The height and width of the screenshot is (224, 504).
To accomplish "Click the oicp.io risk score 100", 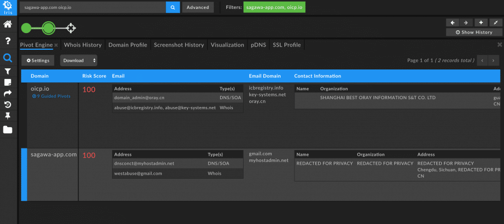I will (x=89, y=90).
